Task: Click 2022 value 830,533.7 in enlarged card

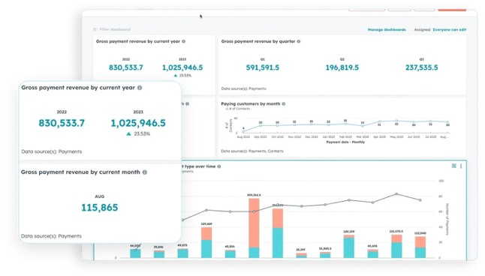Action: (x=62, y=123)
